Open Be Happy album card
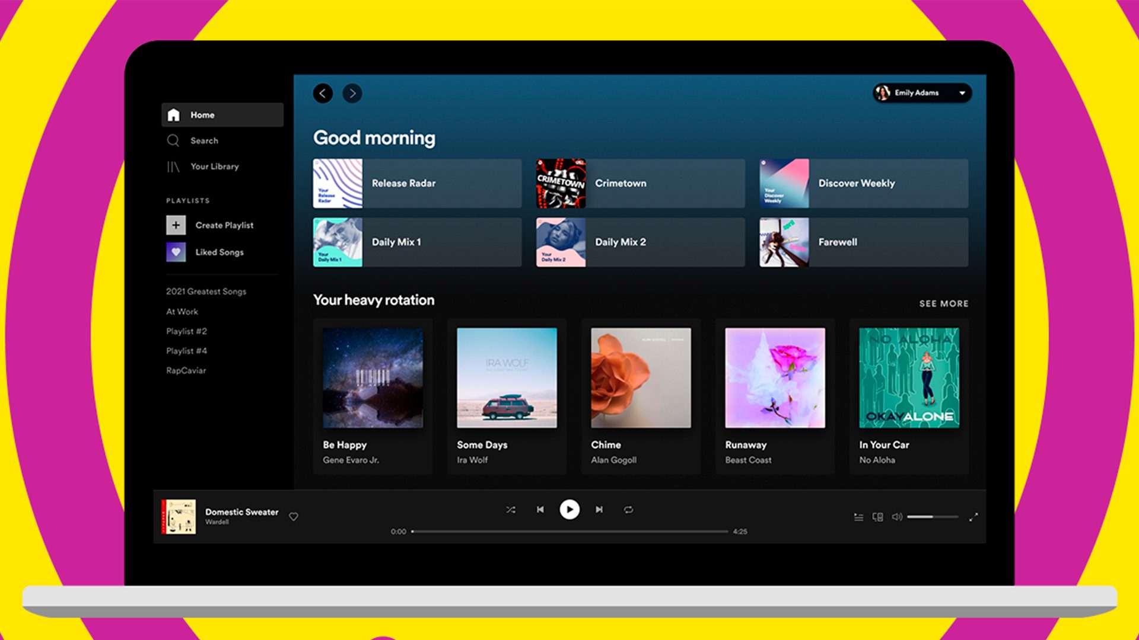The height and width of the screenshot is (640, 1139). 373,396
